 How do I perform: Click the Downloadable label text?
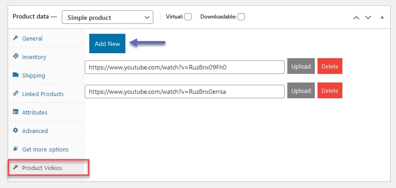[x=218, y=17]
